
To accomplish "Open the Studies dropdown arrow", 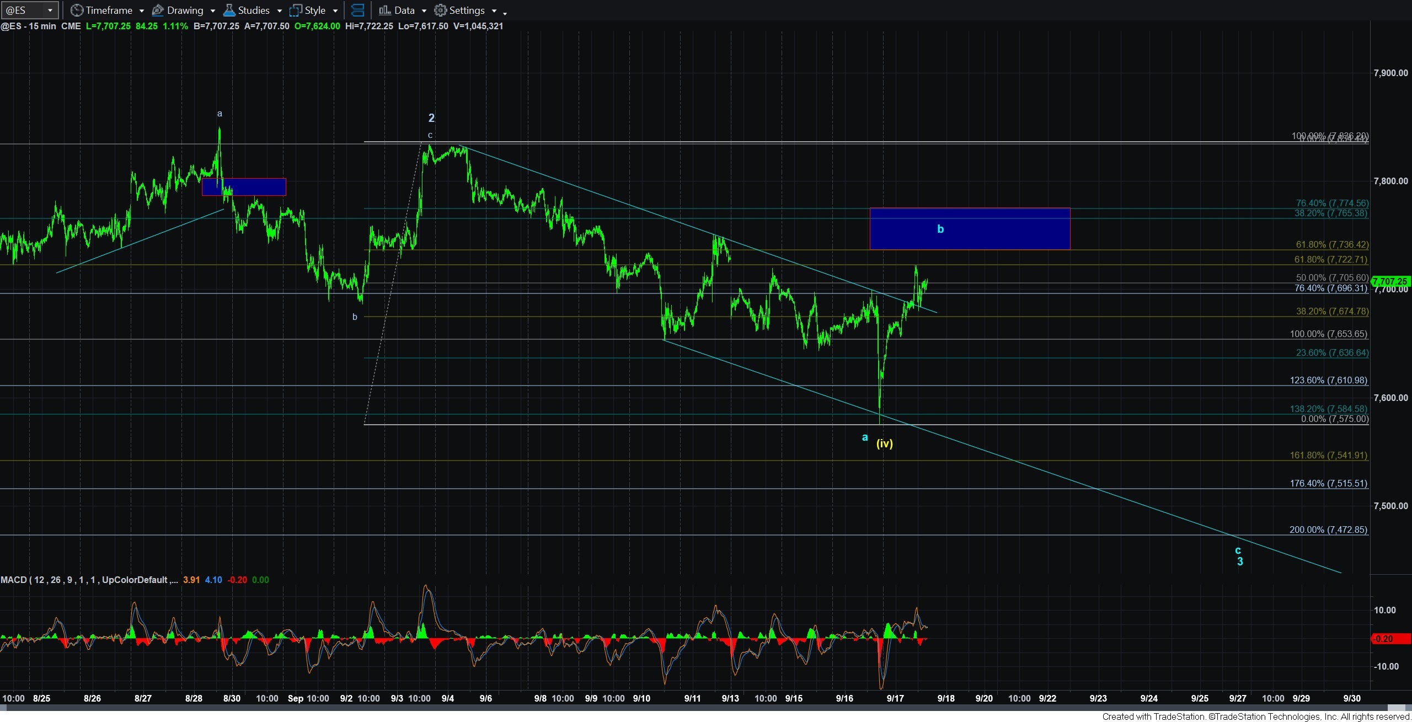I will pos(280,10).
